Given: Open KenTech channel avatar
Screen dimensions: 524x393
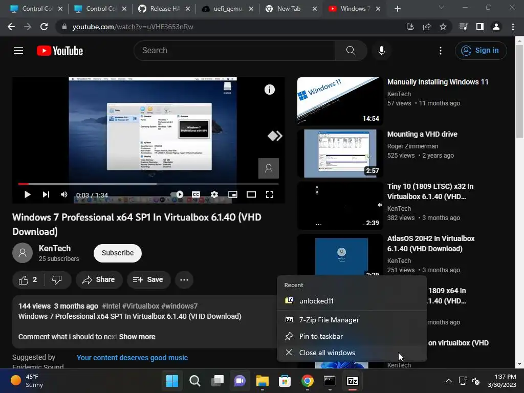Looking at the screenshot, I should [23, 253].
